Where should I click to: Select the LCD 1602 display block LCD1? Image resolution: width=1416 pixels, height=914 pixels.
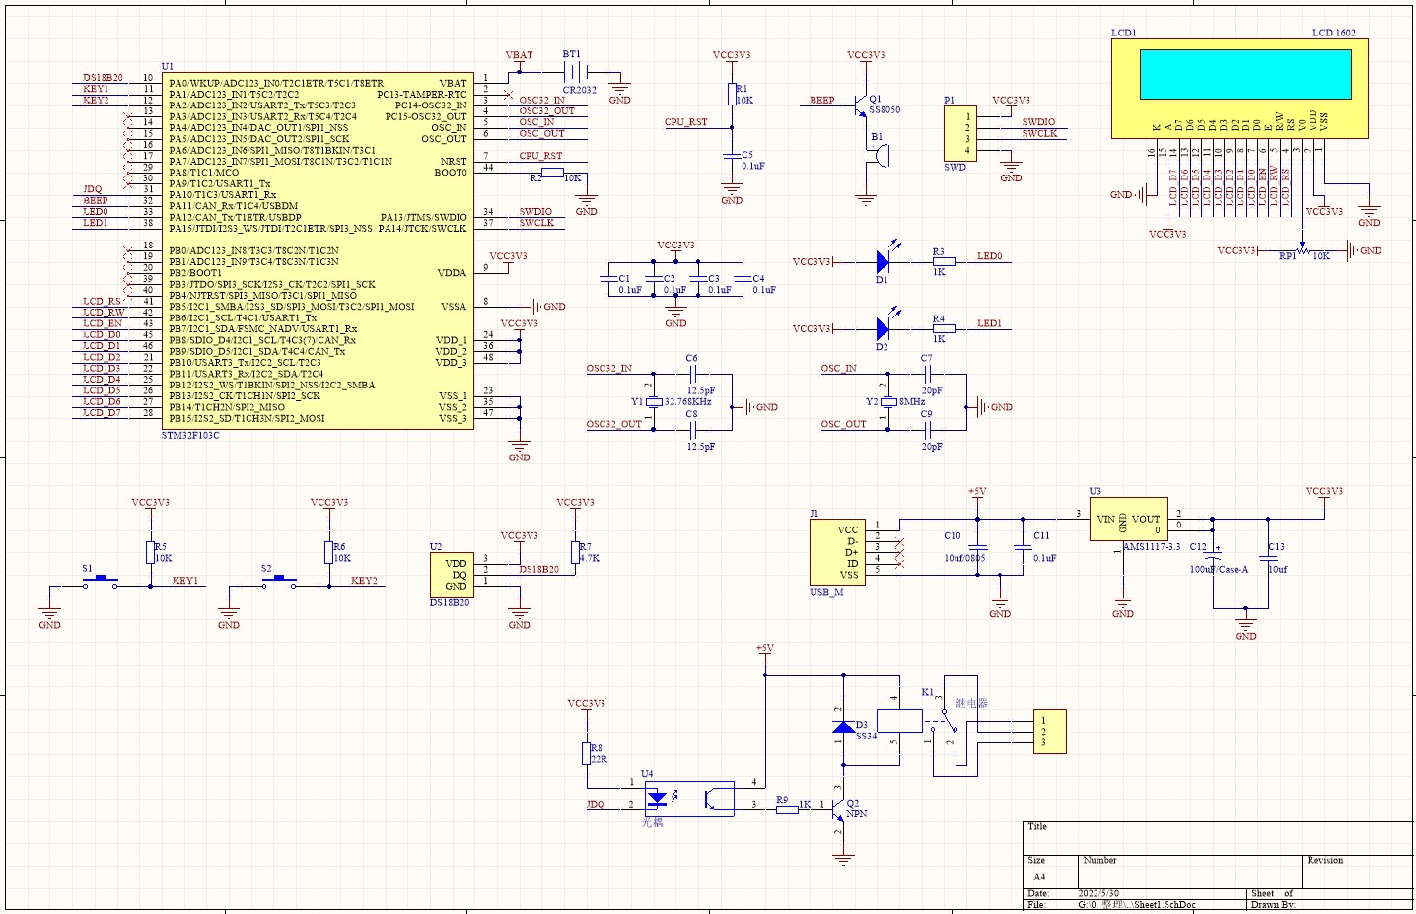click(1242, 89)
